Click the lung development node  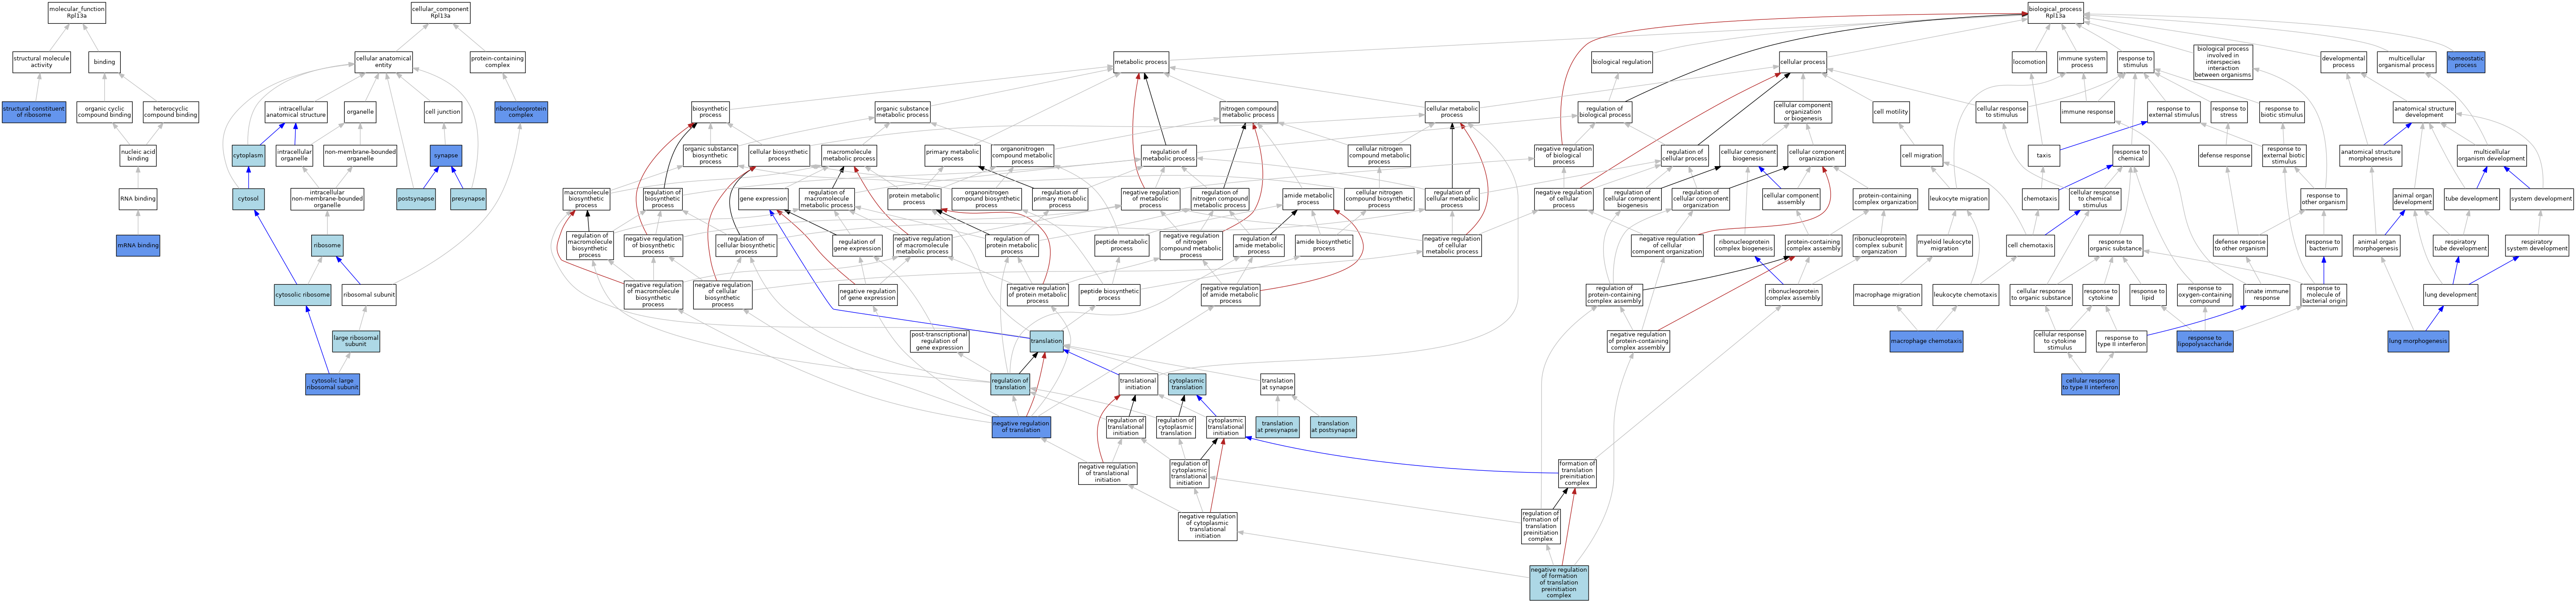tap(2450, 295)
